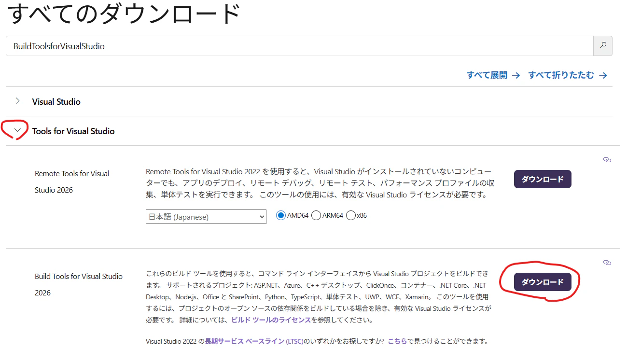Select the x86 architecture radio button
Image resolution: width=627 pixels, height=349 pixels.
[x=351, y=216]
